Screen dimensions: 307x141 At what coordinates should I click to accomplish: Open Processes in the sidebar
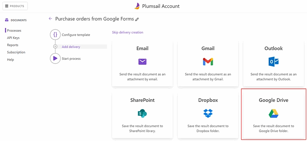[x=14, y=31]
